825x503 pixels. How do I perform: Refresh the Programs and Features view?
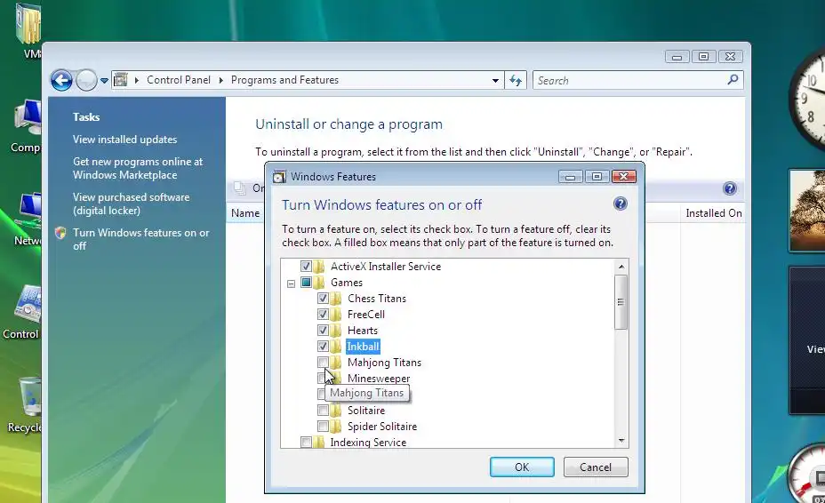(x=516, y=81)
